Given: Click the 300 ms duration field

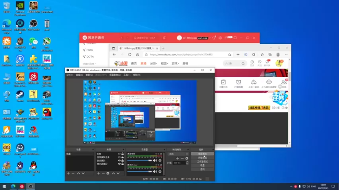Looking at the screenshot, I should [179, 163].
